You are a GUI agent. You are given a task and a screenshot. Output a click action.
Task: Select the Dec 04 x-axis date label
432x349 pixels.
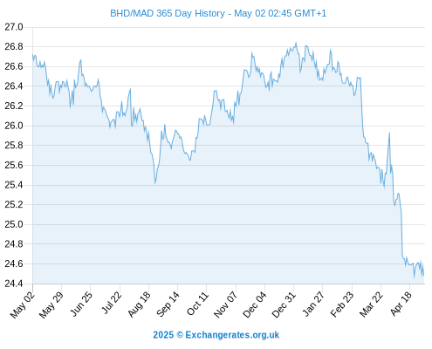tap(255, 305)
